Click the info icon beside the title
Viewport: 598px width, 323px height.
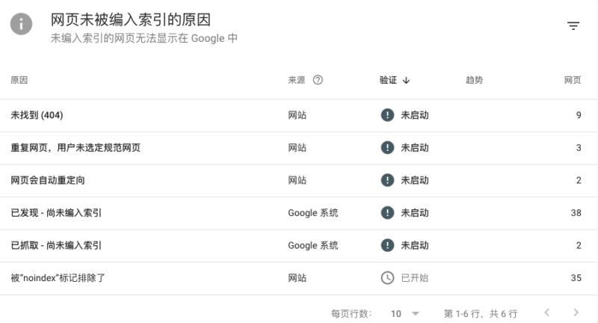tap(22, 25)
